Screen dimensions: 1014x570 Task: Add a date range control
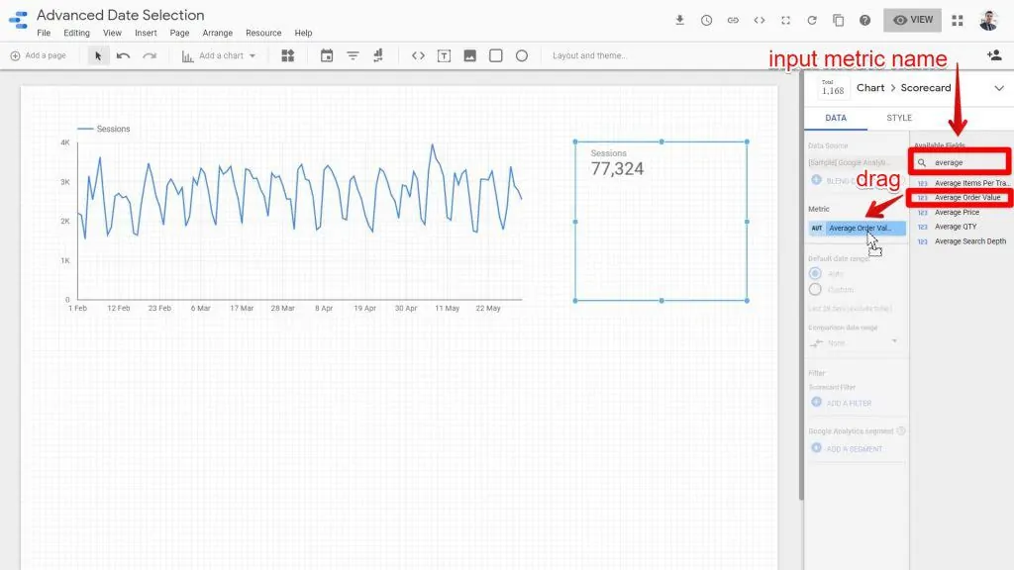pos(327,55)
